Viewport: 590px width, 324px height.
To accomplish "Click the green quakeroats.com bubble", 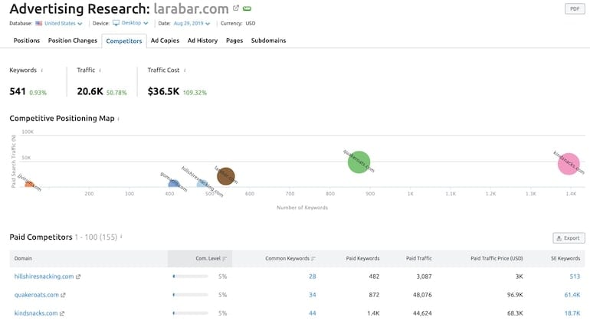I will pyautogui.click(x=359, y=162).
